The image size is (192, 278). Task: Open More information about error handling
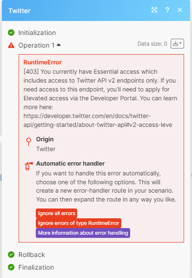click(x=83, y=233)
